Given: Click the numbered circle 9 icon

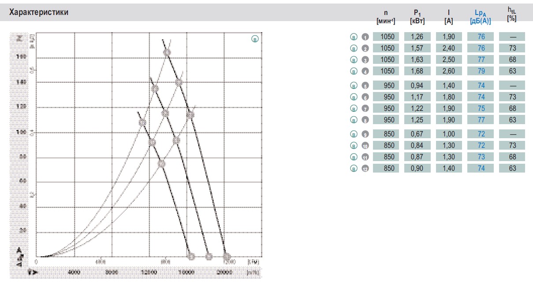Looking at the screenshot, I should click(x=365, y=134).
